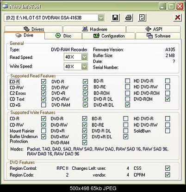
Task: Click the Region Code value 2
Action: (x=67, y=175)
